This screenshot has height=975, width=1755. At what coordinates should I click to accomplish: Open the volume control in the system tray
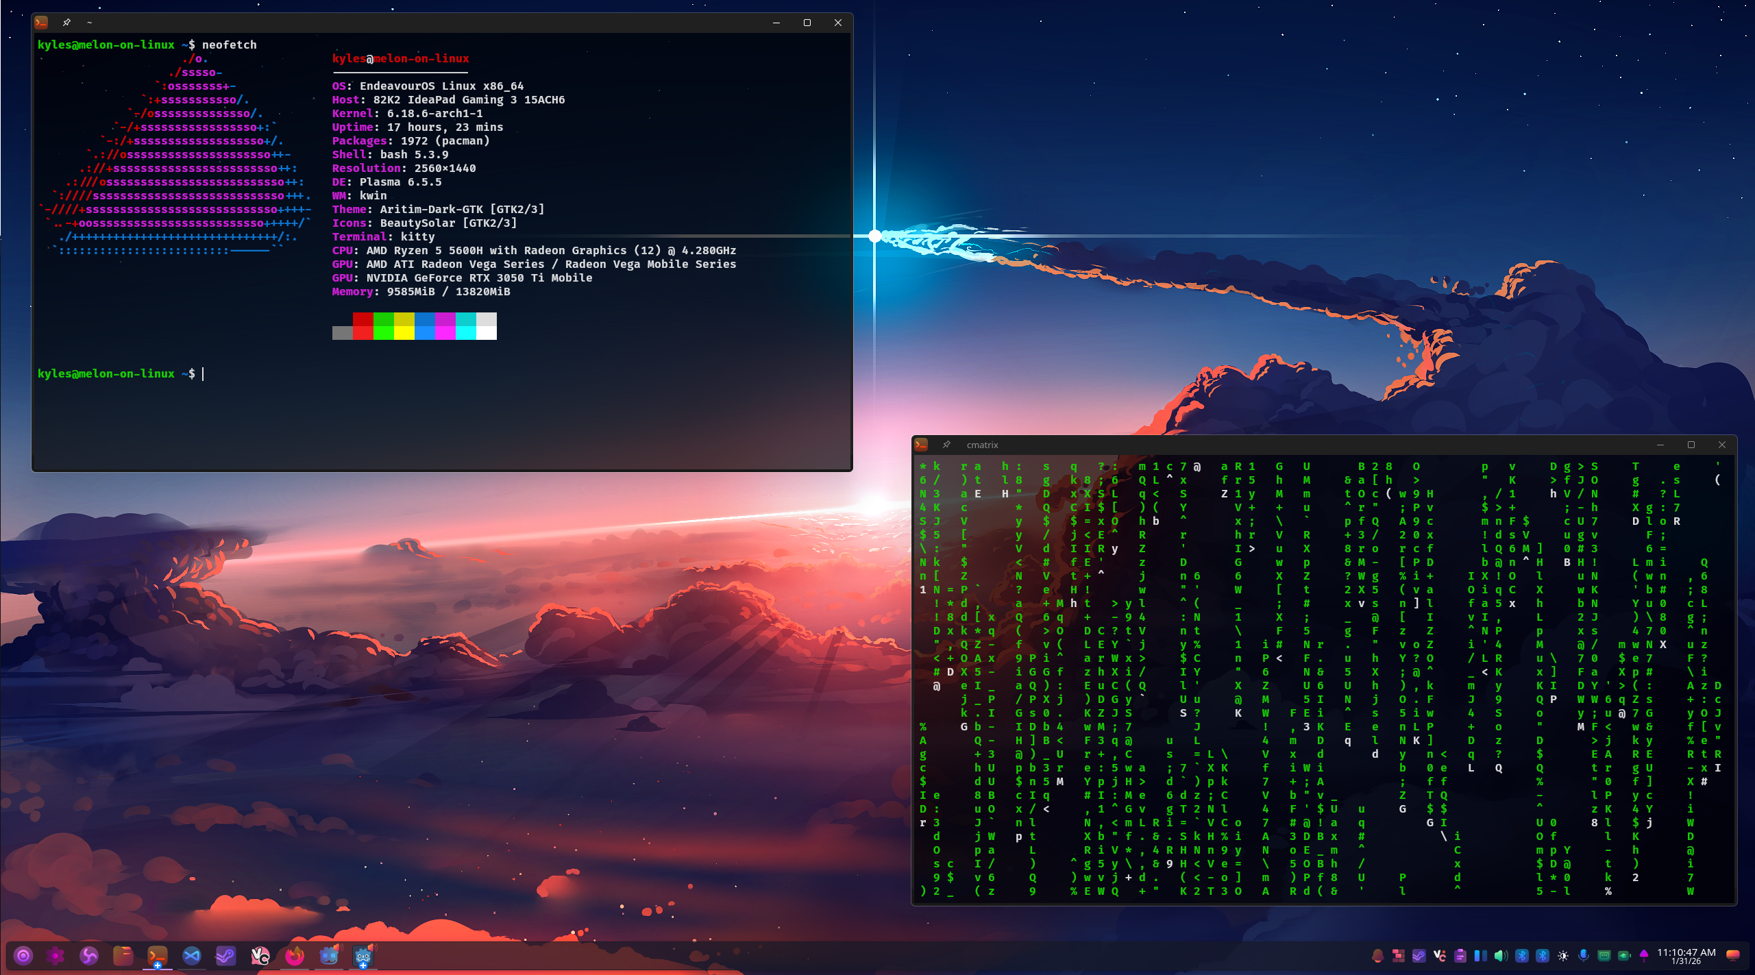[x=1501, y=956]
